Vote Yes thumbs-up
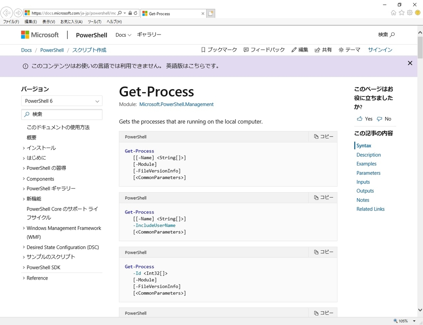423x325 pixels. pyautogui.click(x=364, y=119)
